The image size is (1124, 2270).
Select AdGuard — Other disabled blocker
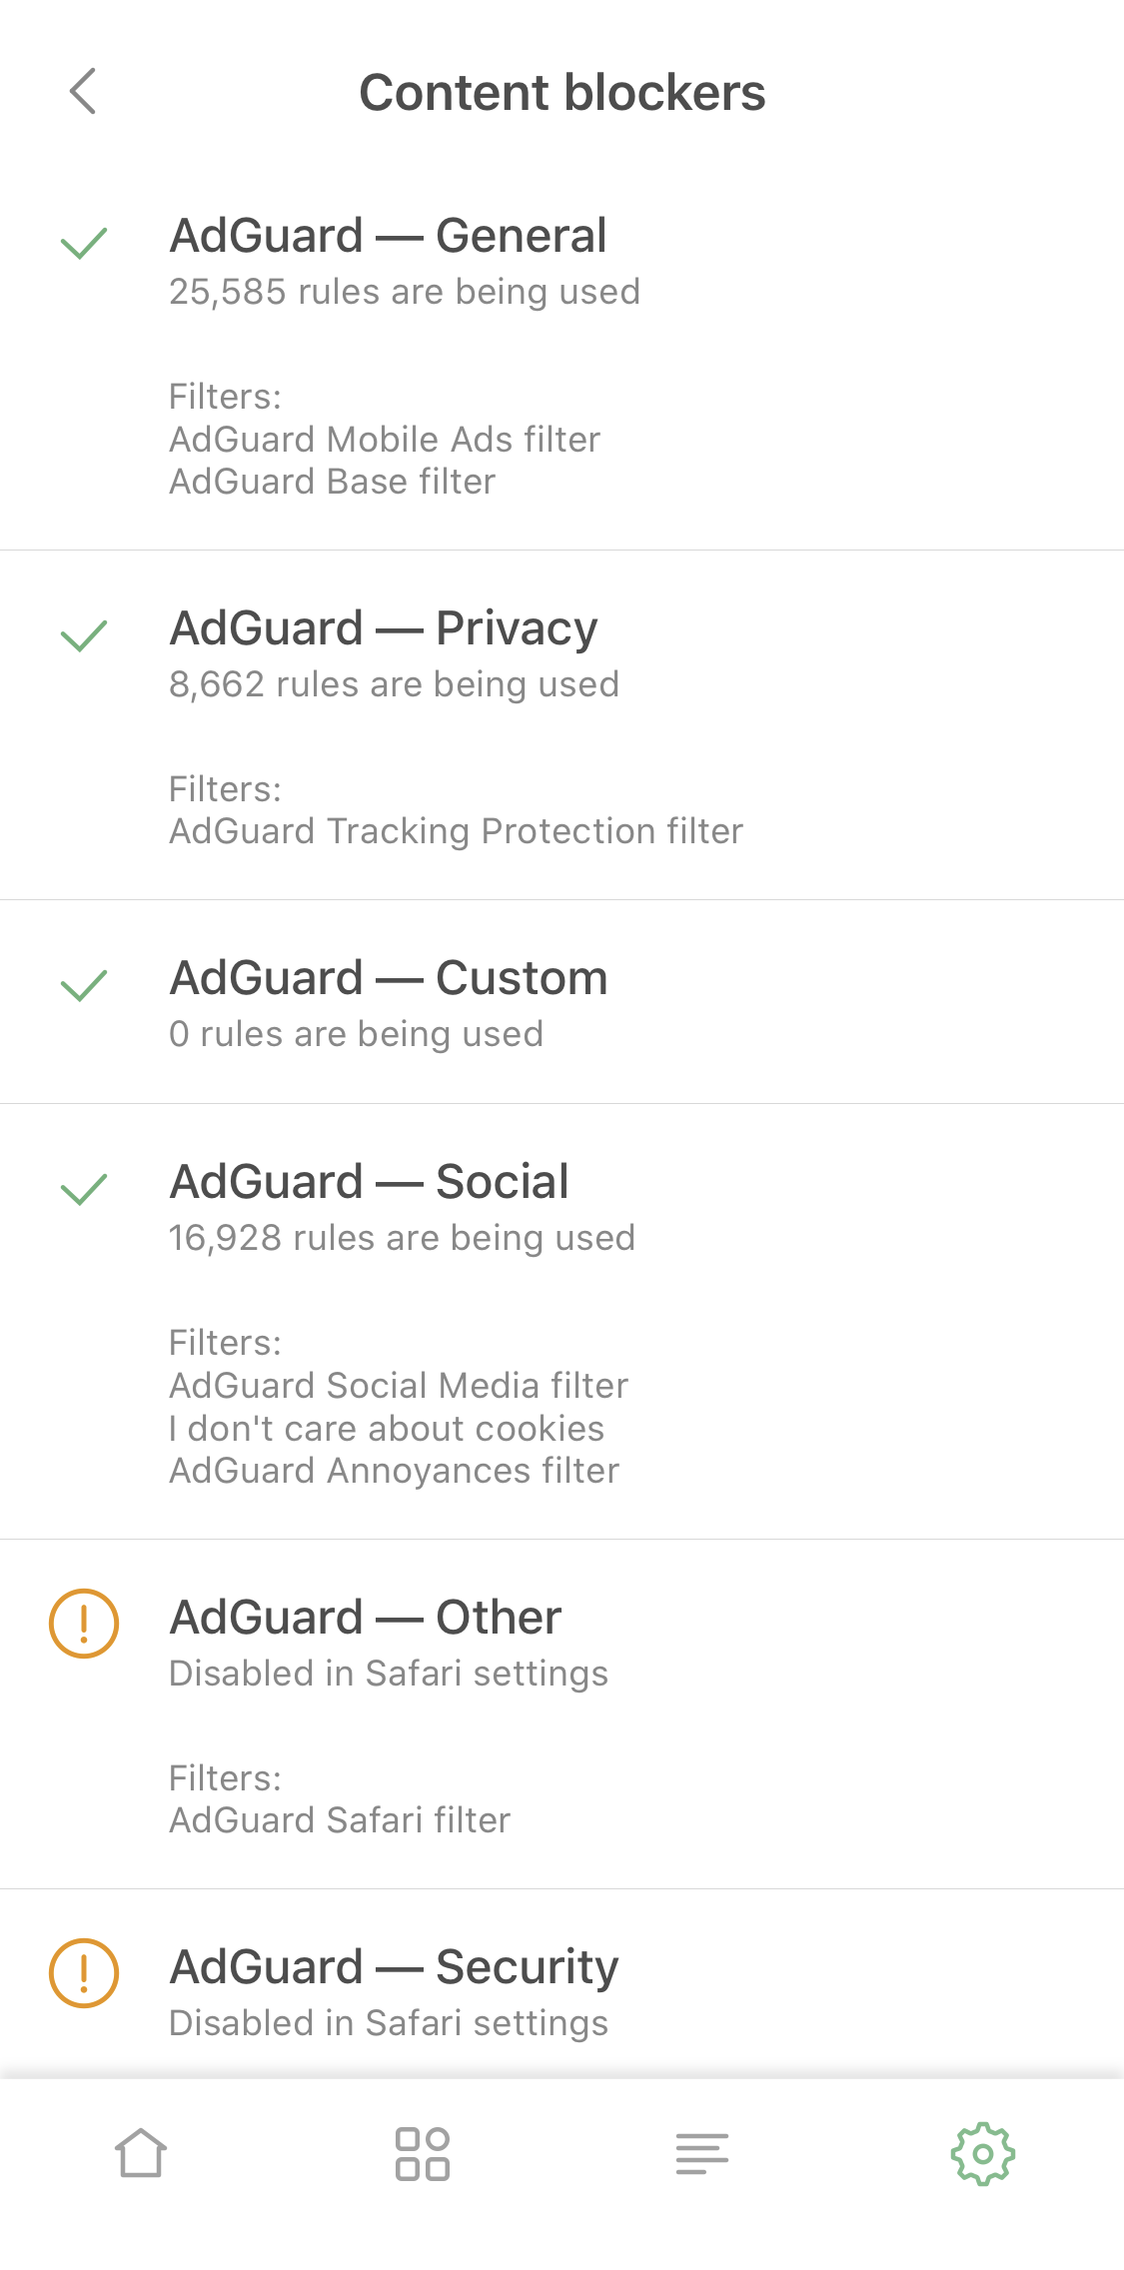366,1618
